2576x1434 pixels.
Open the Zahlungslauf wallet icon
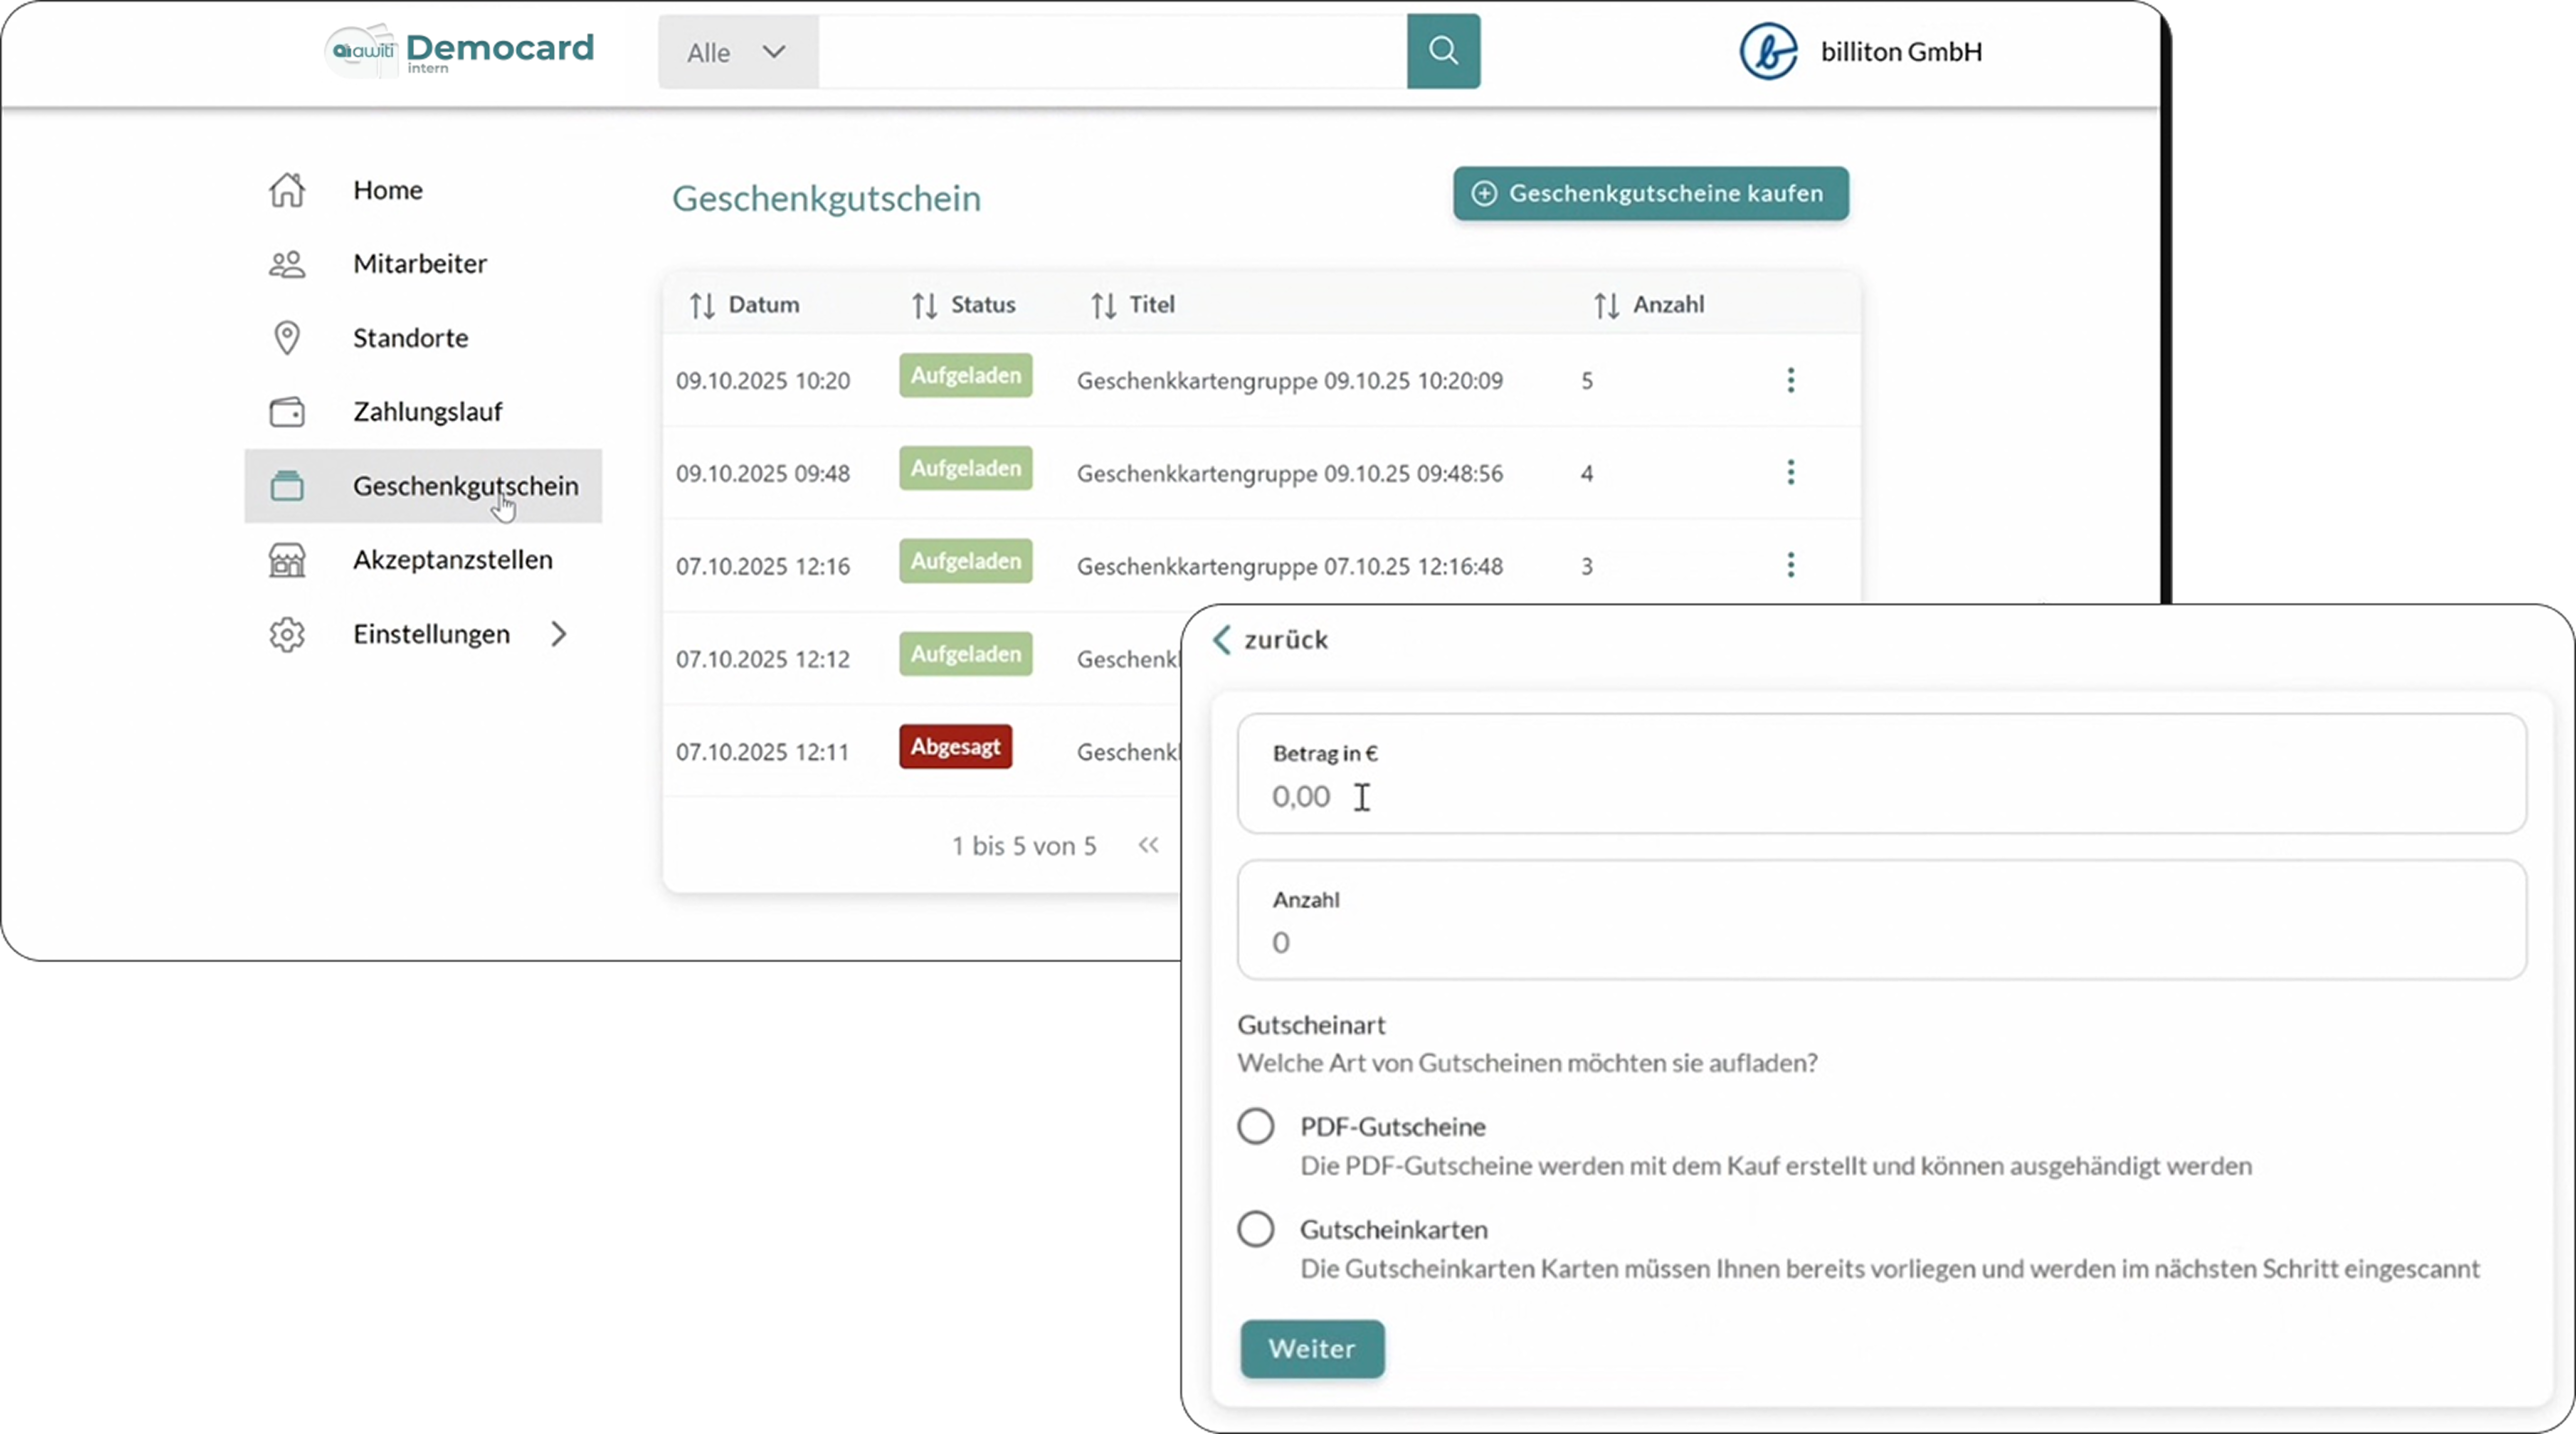tap(287, 412)
